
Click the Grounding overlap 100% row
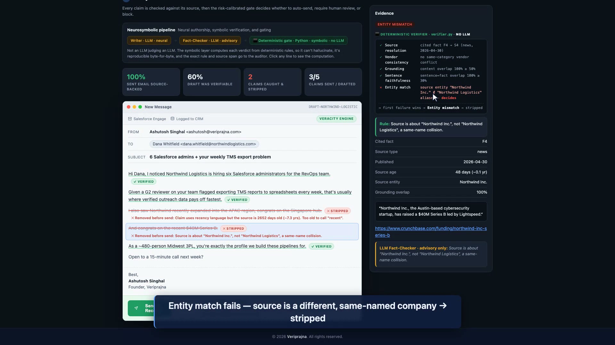pos(431,192)
